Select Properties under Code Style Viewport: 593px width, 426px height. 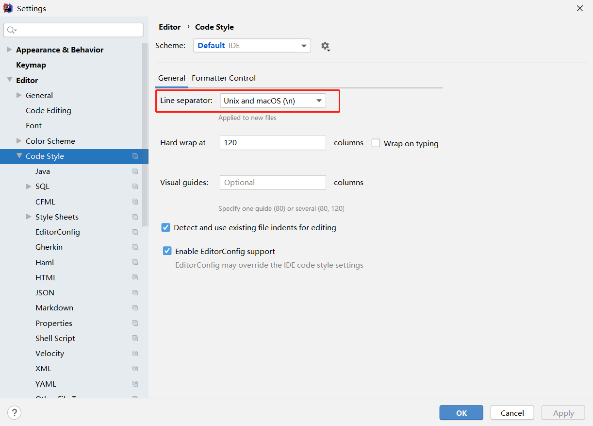pos(54,323)
